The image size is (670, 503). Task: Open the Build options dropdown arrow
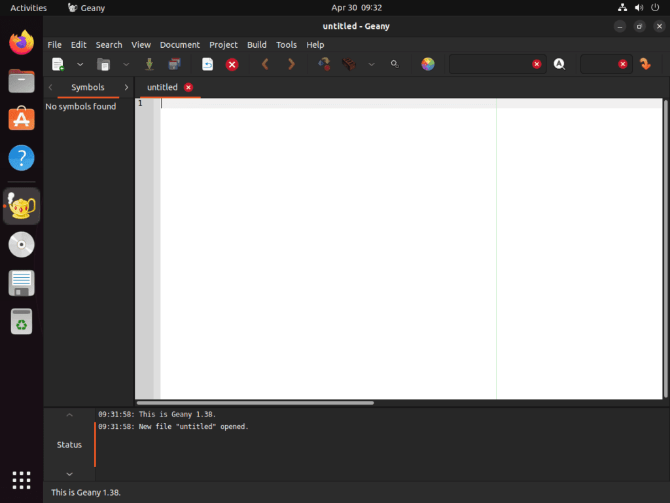pyautogui.click(x=372, y=64)
